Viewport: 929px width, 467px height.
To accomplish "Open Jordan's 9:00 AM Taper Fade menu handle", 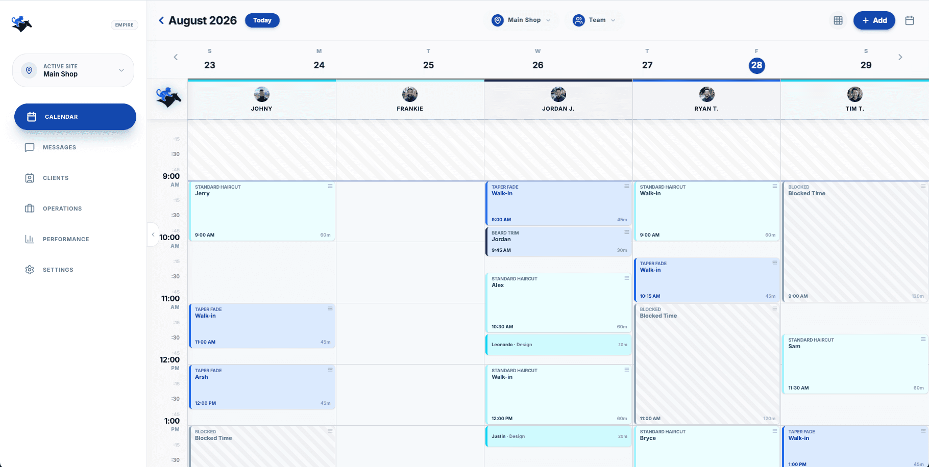I will [x=627, y=187].
